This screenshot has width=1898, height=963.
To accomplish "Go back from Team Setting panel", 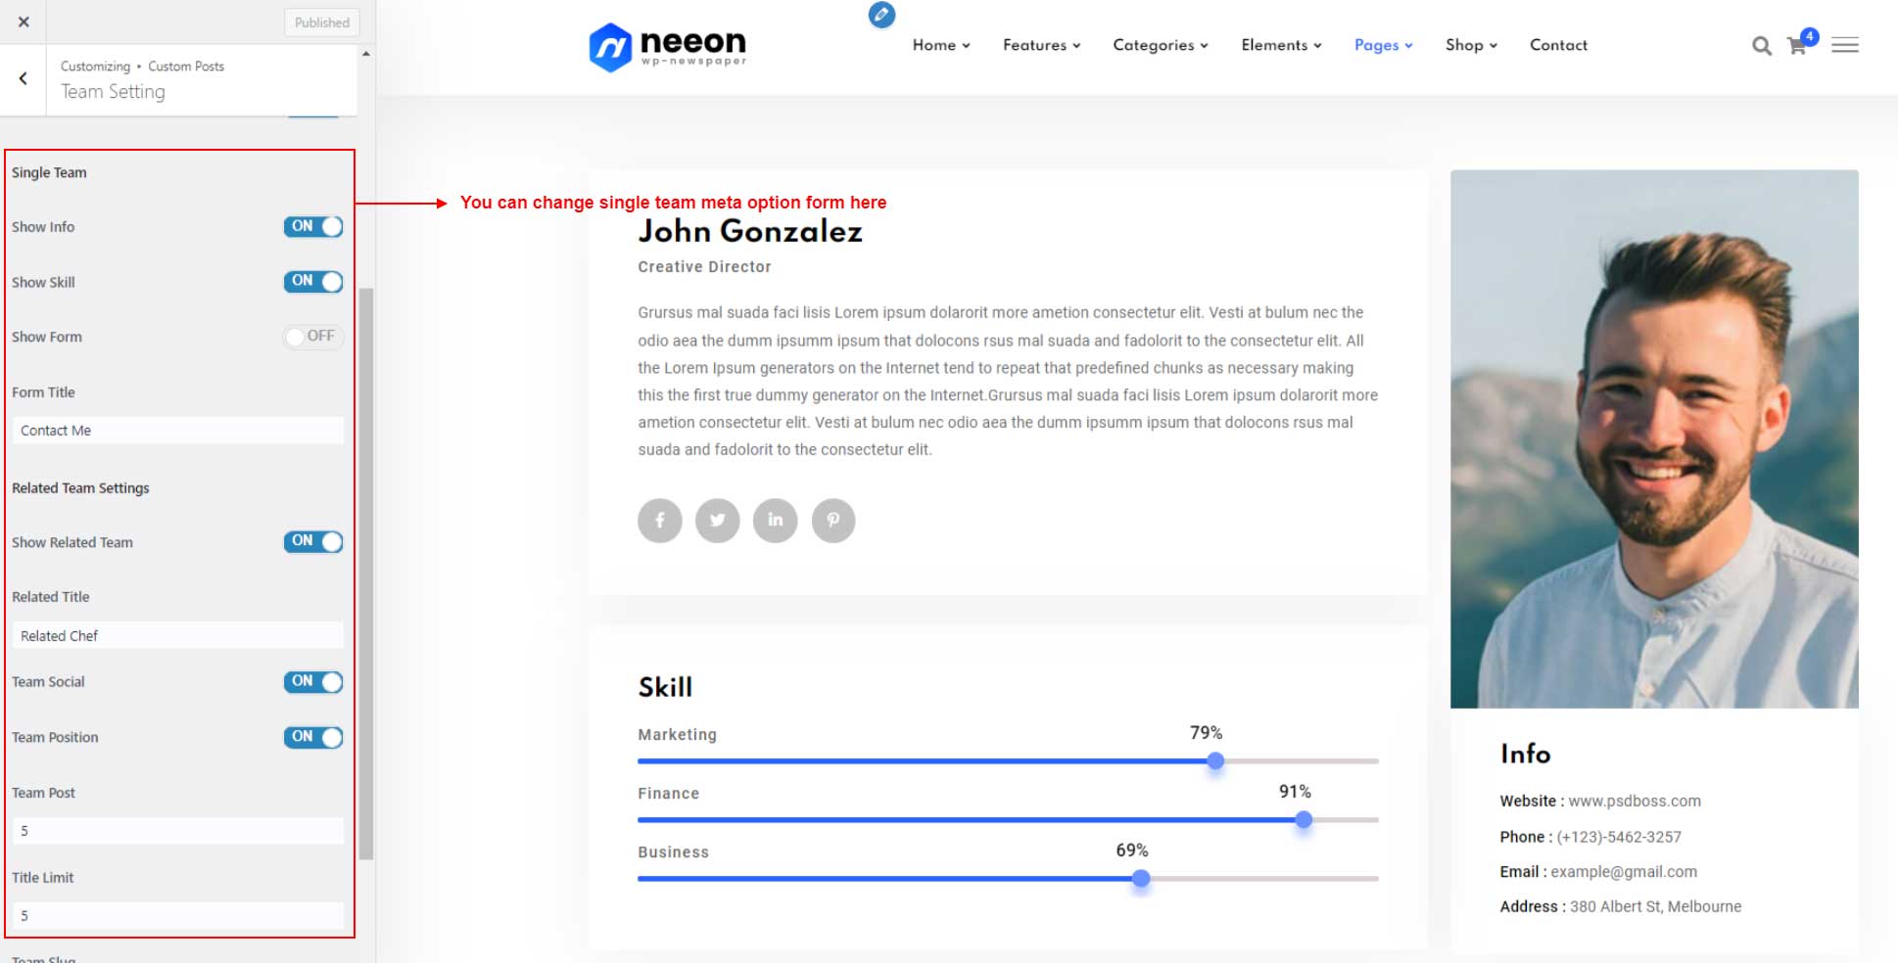I will 24,78.
